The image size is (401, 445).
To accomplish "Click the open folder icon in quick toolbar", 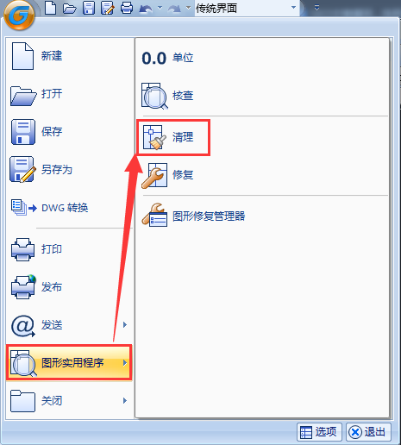I will coord(70,8).
